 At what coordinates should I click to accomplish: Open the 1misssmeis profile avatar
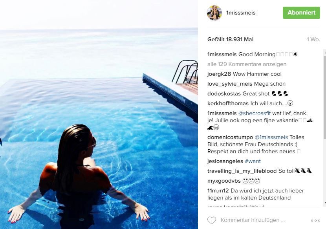(214, 13)
